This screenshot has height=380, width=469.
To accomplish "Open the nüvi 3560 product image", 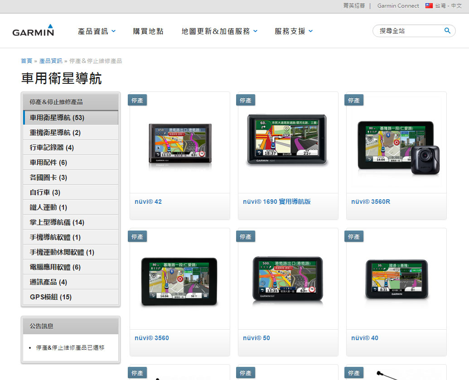I will tap(179, 281).
